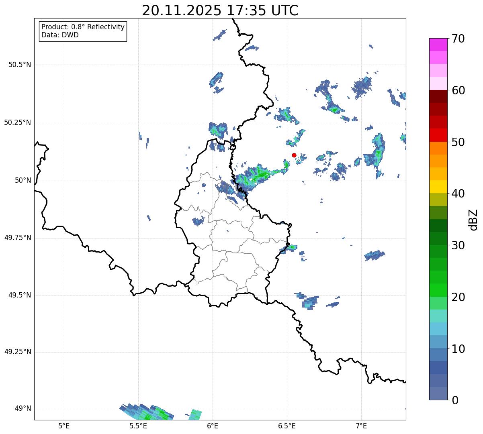The height and width of the screenshot is (434, 483).
Task: Click the colorbar 60 tick label
Action: pyautogui.click(x=458, y=90)
